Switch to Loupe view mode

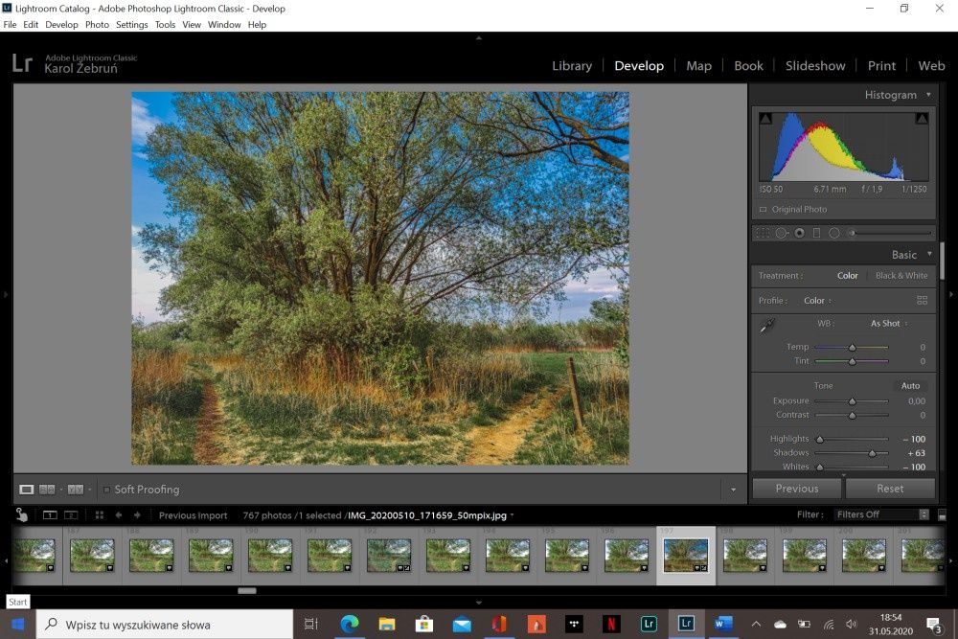pos(26,490)
